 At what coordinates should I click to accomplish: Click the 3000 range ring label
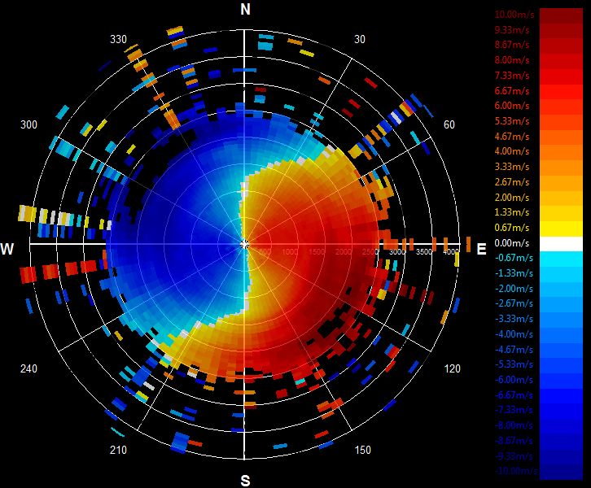396,252
